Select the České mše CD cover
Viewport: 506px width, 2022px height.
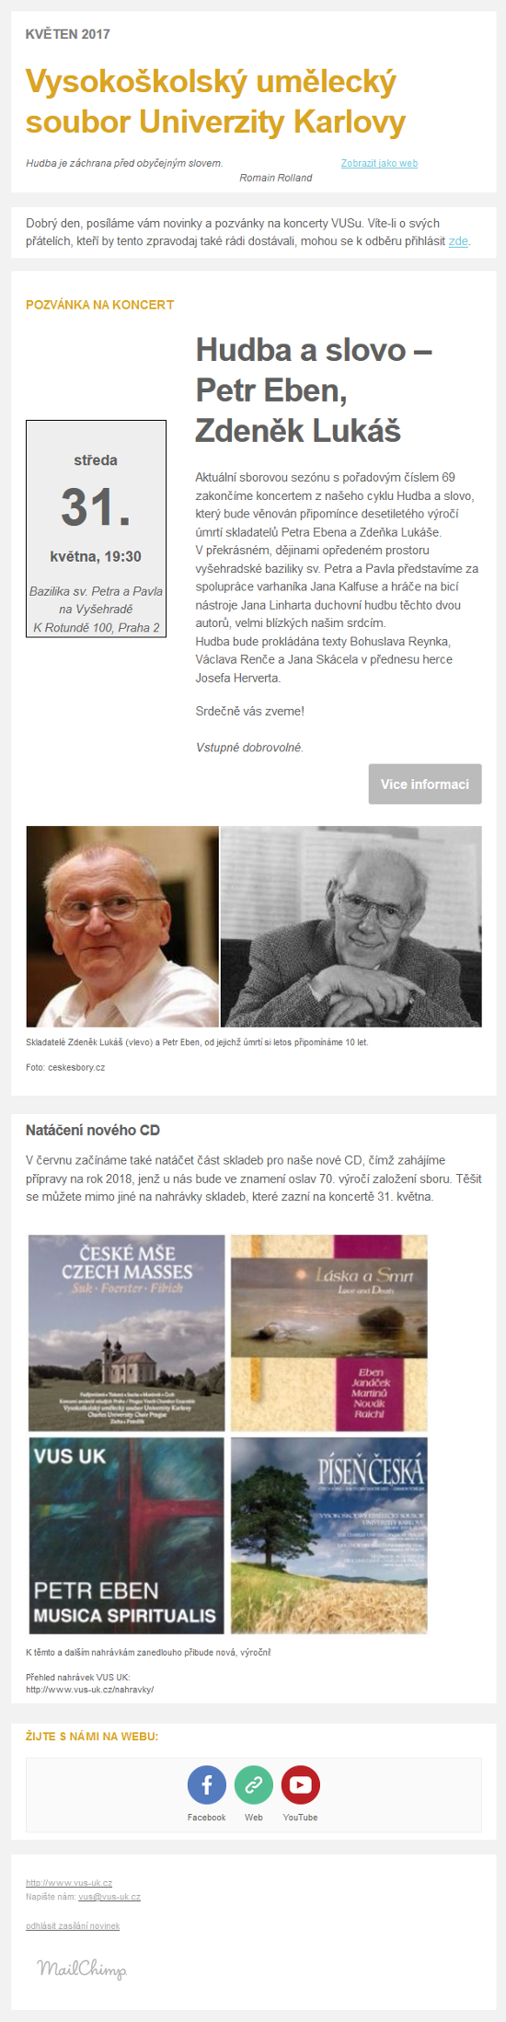[x=127, y=1332]
